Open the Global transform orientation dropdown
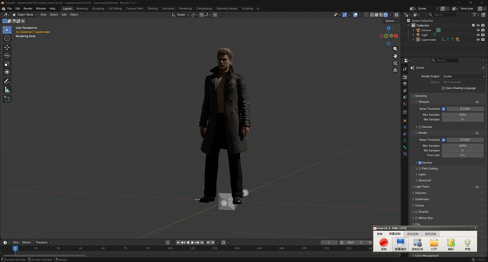The height and width of the screenshot is (262, 488). coord(180,15)
